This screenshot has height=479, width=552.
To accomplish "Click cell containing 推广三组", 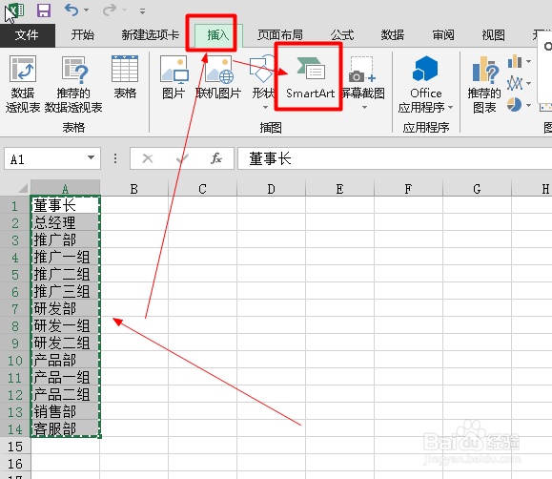I will [66, 291].
